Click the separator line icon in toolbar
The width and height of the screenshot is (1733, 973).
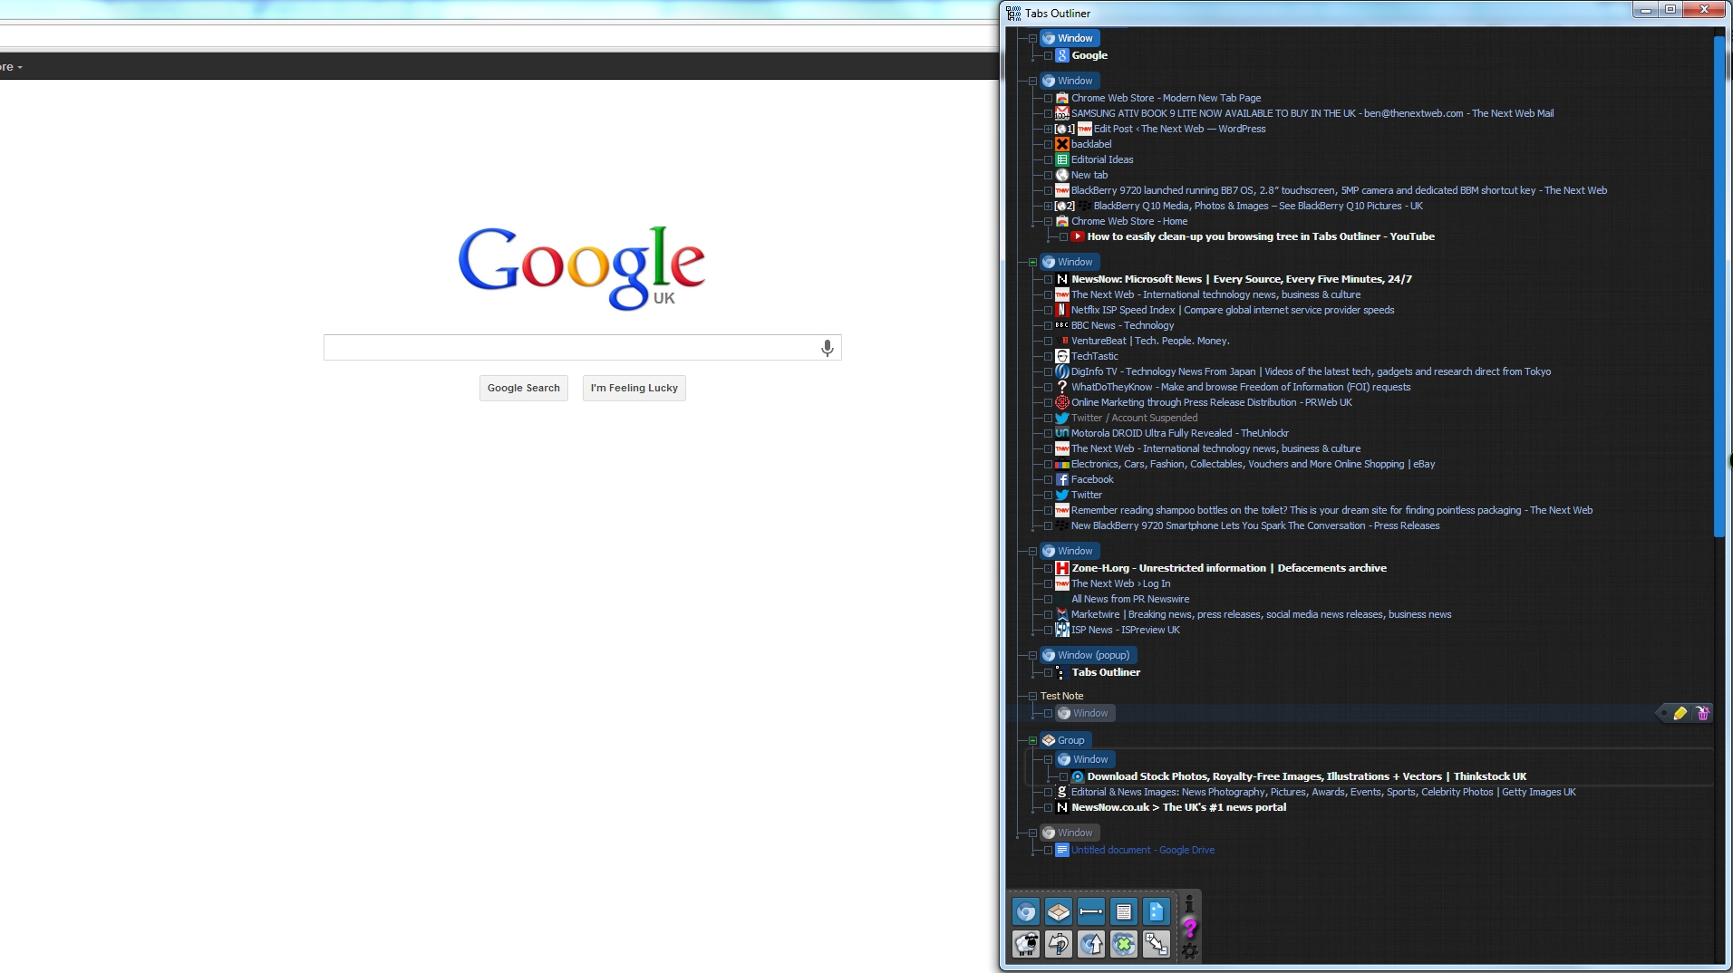click(x=1091, y=912)
